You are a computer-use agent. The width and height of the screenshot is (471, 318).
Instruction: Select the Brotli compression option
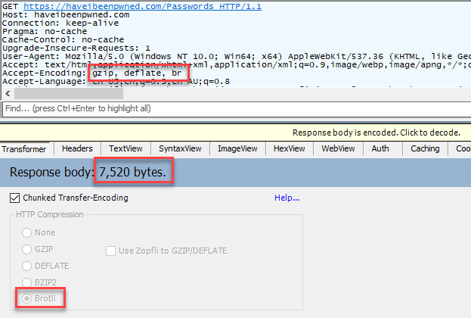pos(26,298)
